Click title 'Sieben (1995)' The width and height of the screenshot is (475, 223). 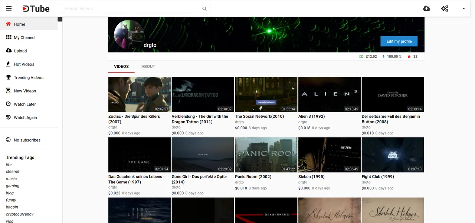coord(311,177)
